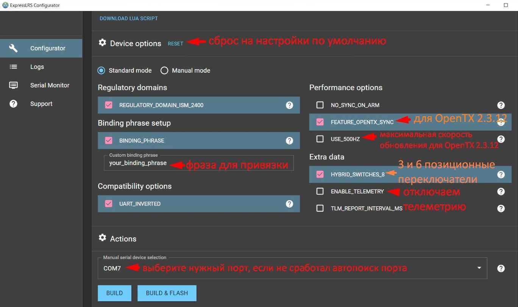This screenshot has height=307, width=518.
Task: Open the Support page in sidebar
Action: [x=41, y=104]
